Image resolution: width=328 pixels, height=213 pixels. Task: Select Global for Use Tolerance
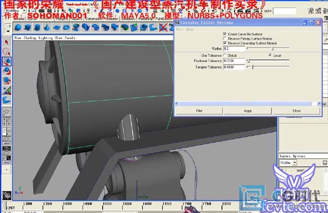tap(225, 55)
